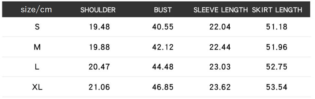Select the M size row label

(37, 47)
